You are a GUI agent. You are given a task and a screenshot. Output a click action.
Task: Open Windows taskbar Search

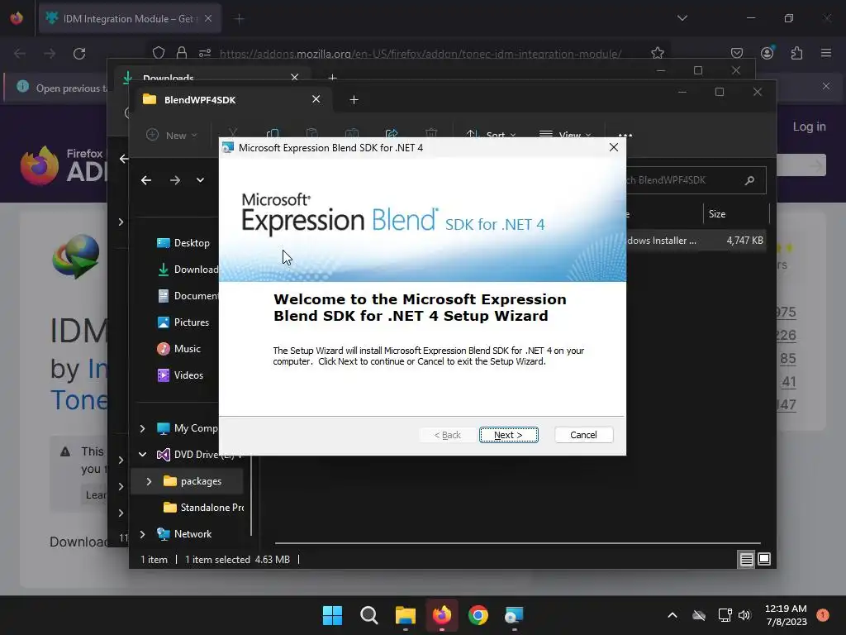pyautogui.click(x=369, y=615)
